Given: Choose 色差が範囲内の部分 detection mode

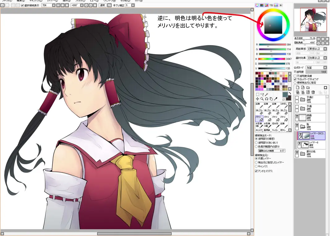Looking at the screenshot, I should pyautogui.click(x=256, y=147).
